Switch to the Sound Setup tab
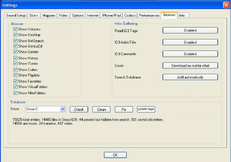The width and height of the screenshot is (231, 162). pos(16,16)
